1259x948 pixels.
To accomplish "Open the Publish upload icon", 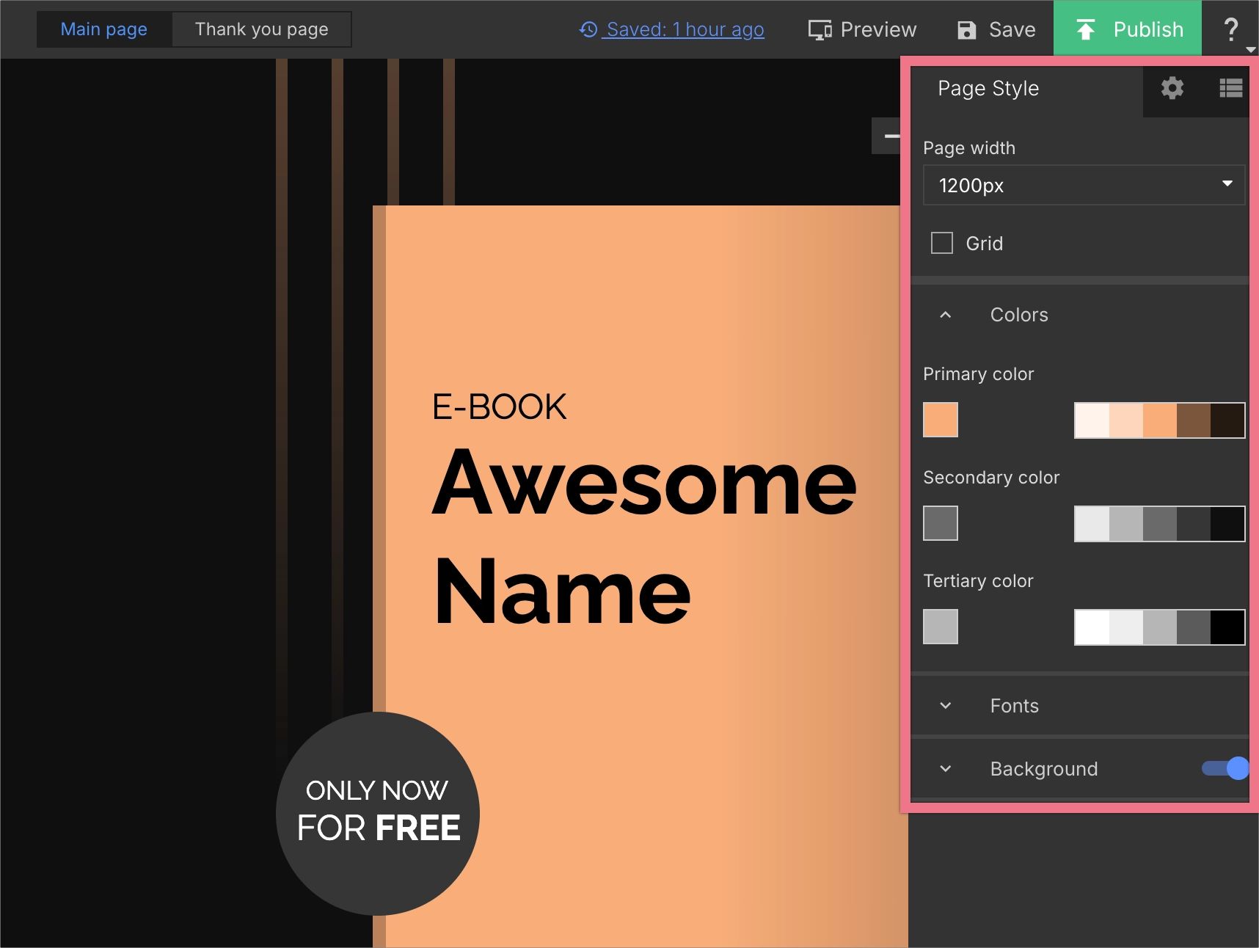I will coord(1087,28).
